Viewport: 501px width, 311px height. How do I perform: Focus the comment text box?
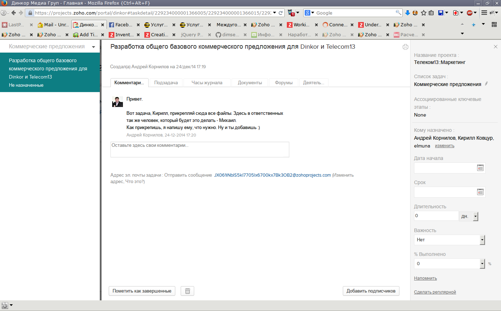tap(200, 150)
